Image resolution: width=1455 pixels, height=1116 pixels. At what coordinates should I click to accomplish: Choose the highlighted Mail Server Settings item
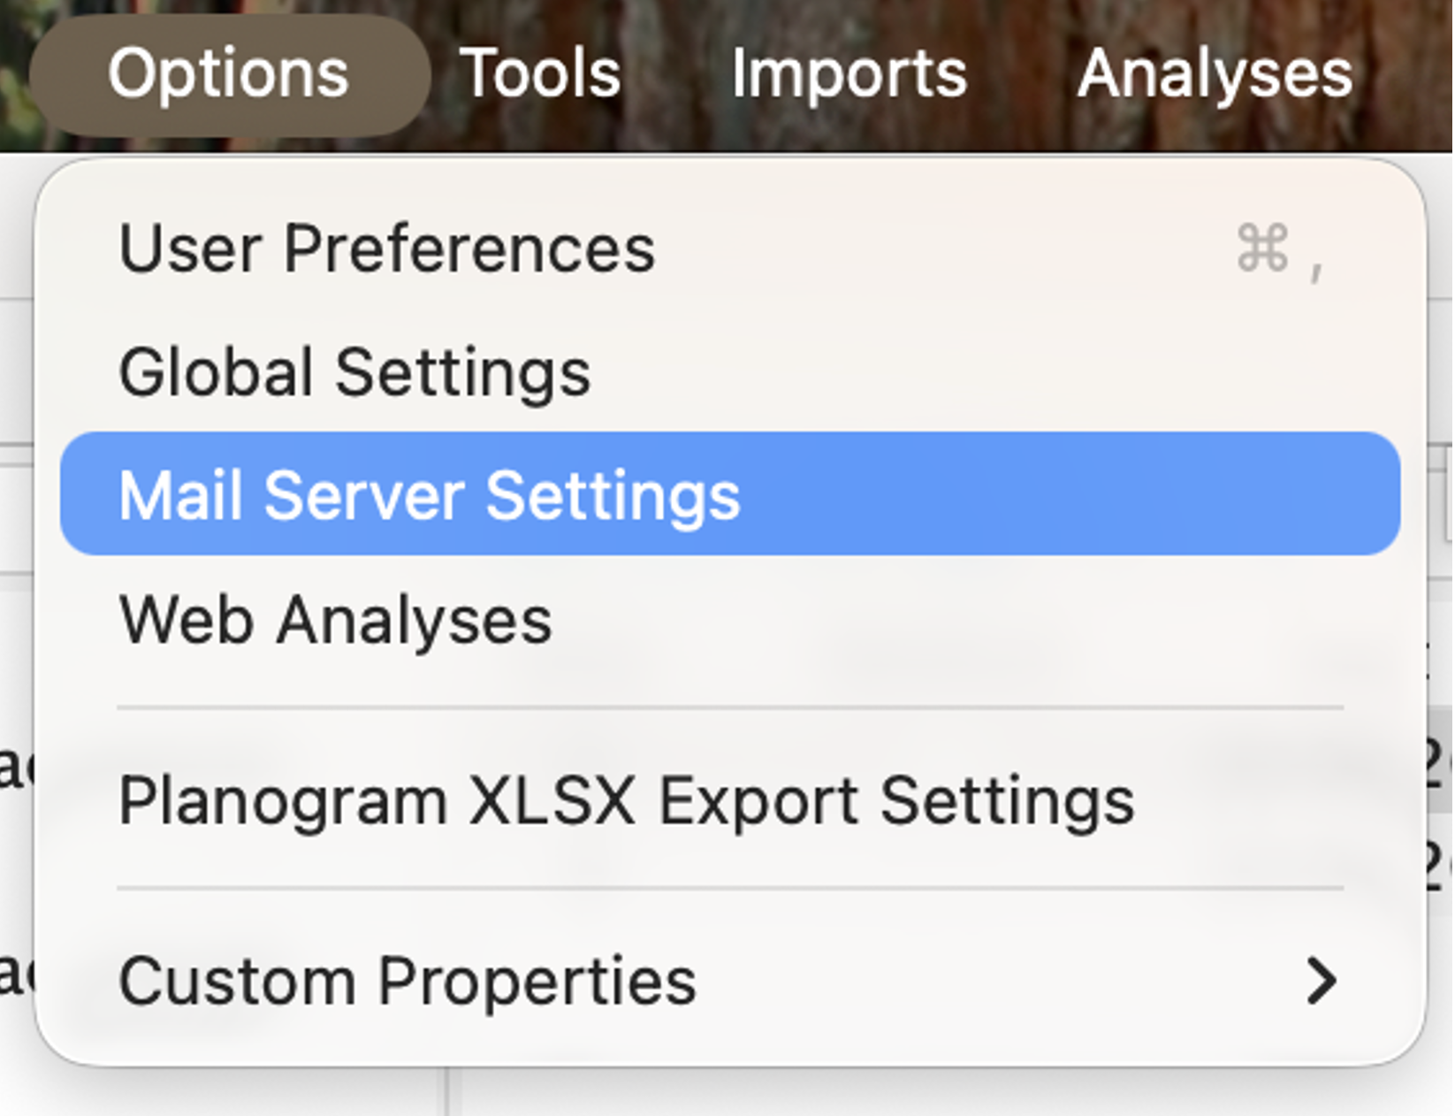(730, 493)
